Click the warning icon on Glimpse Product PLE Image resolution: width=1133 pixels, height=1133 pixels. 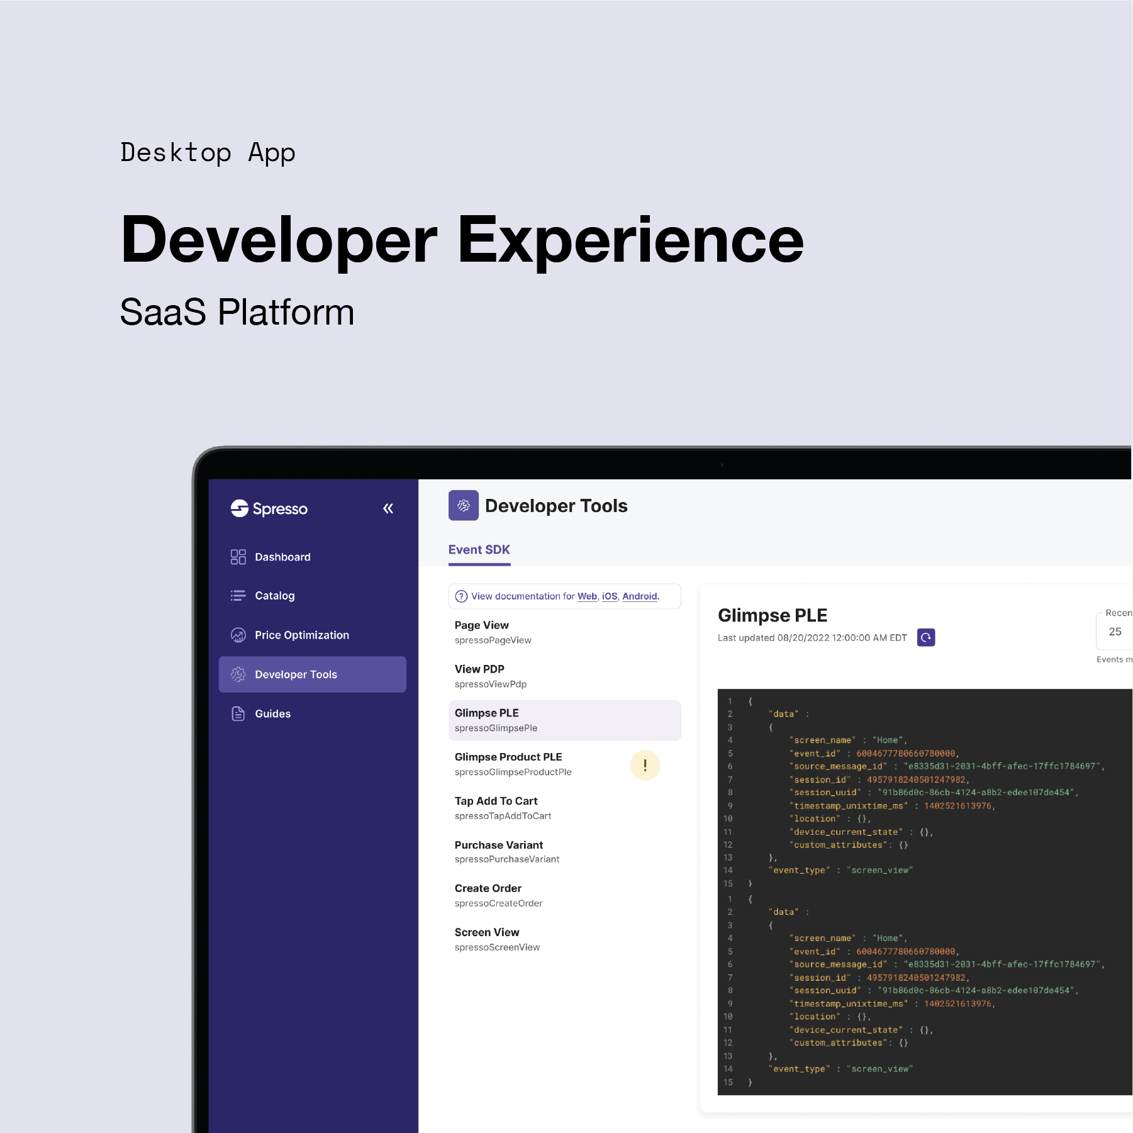click(645, 765)
